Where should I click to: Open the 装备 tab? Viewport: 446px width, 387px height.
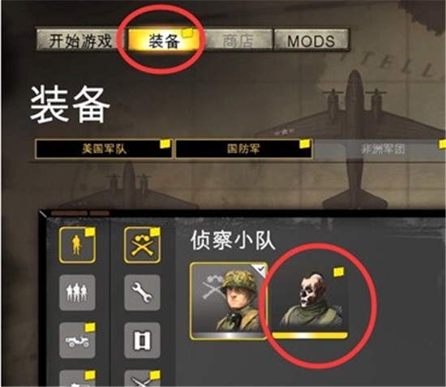[164, 41]
